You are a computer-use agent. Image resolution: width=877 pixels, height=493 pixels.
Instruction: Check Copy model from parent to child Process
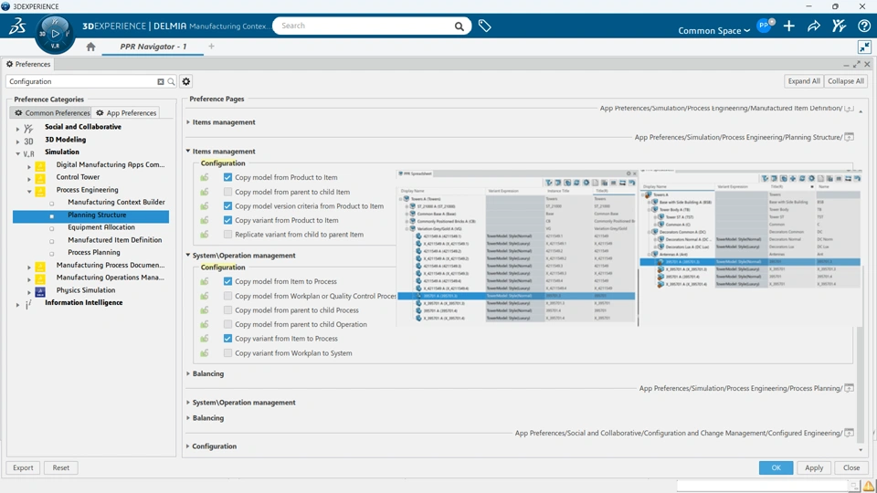click(227, 309)
